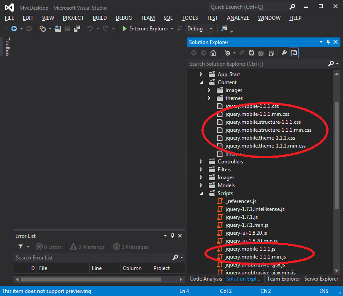This screenshot has height=296, width=343.
Task: Open the TOOLS menu
Action: (190, 18)
